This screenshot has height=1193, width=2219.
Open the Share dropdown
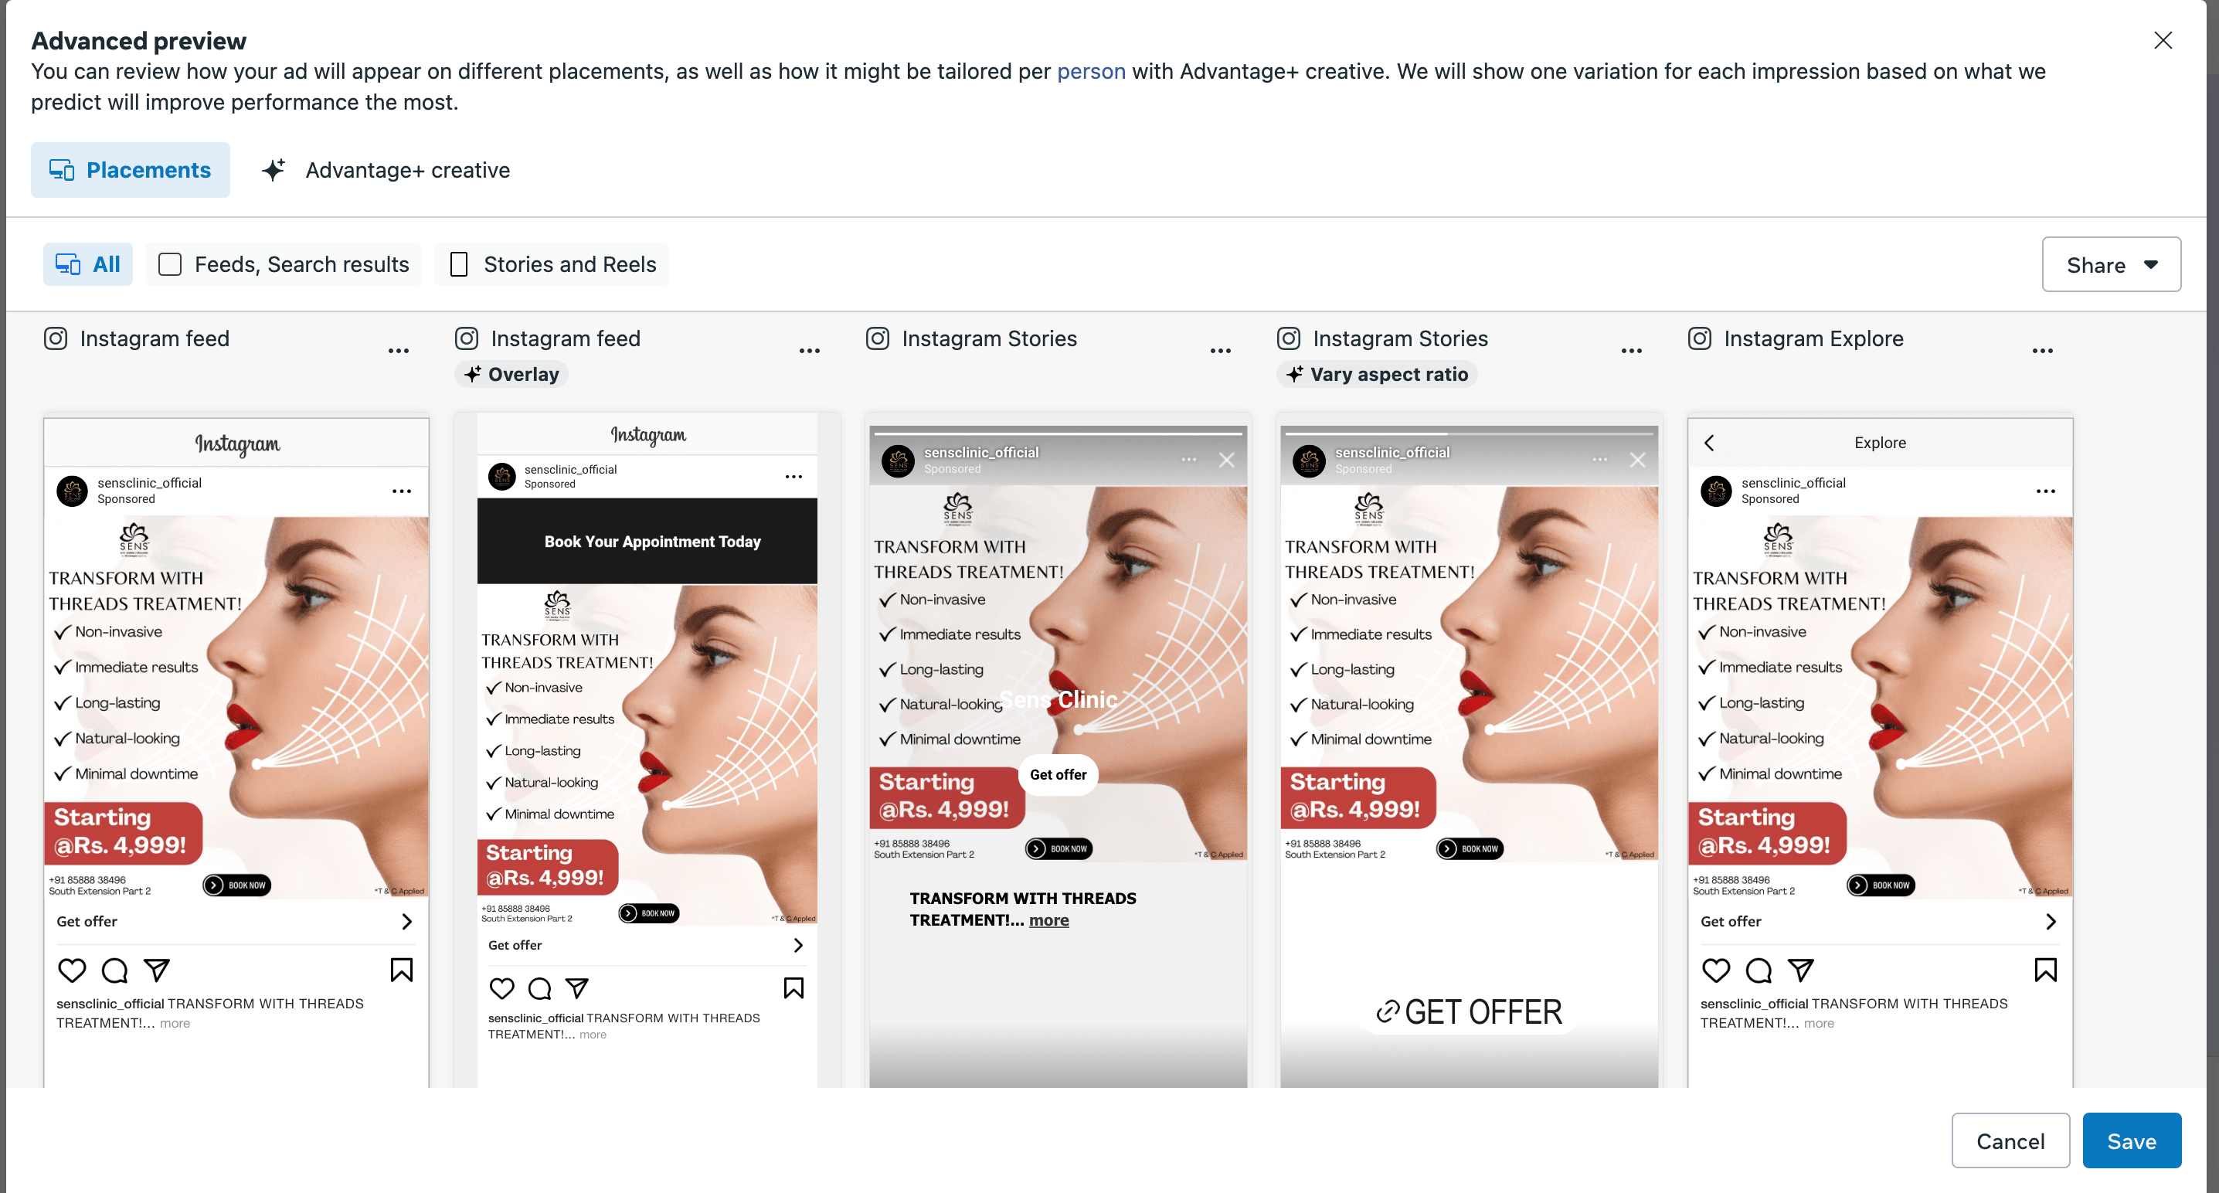pyautogui.click(x=2112, y=264)
